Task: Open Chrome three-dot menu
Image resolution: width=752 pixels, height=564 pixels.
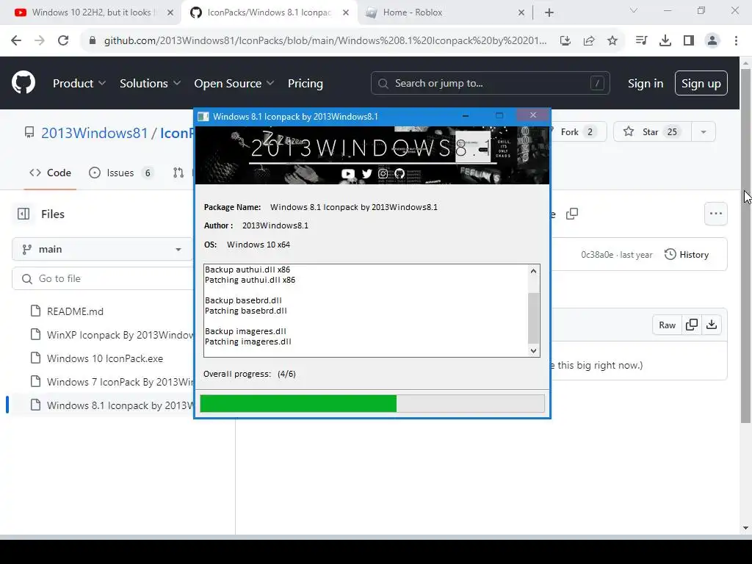Action: pos(736,41)
